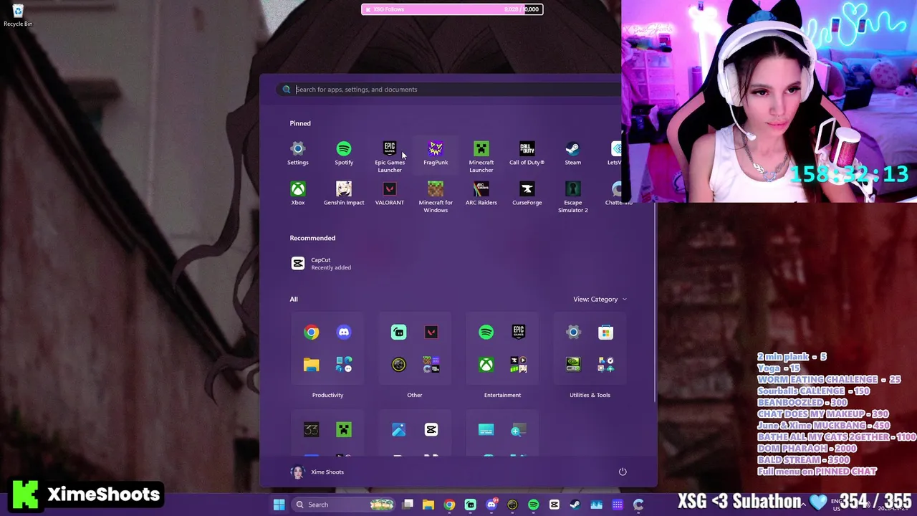Click the taskbar Search box
Screen dimensions: 917x516
[344, 505]
